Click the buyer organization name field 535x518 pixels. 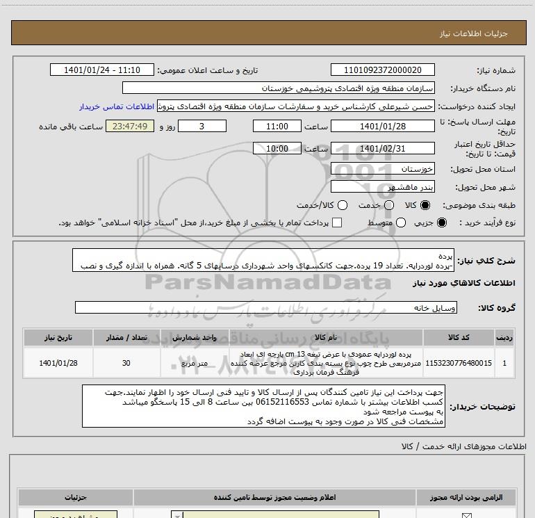click(x=279, y=88)
